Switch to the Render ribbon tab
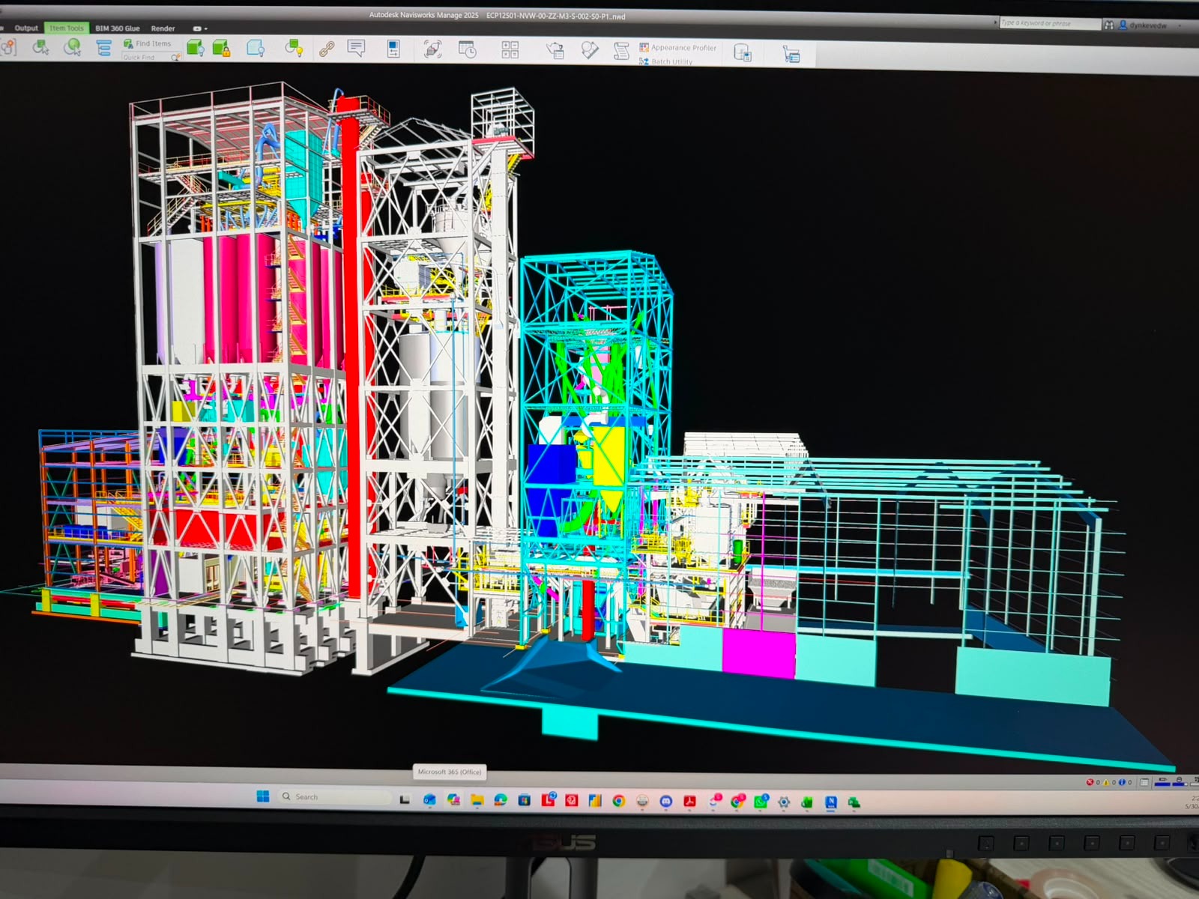Image resolution: width=1199 pixels, height=899 pixels. pos(163,28)
